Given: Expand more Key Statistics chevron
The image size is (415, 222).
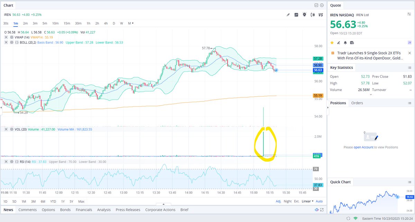Looking at the screenshot, I should (371, 94).
